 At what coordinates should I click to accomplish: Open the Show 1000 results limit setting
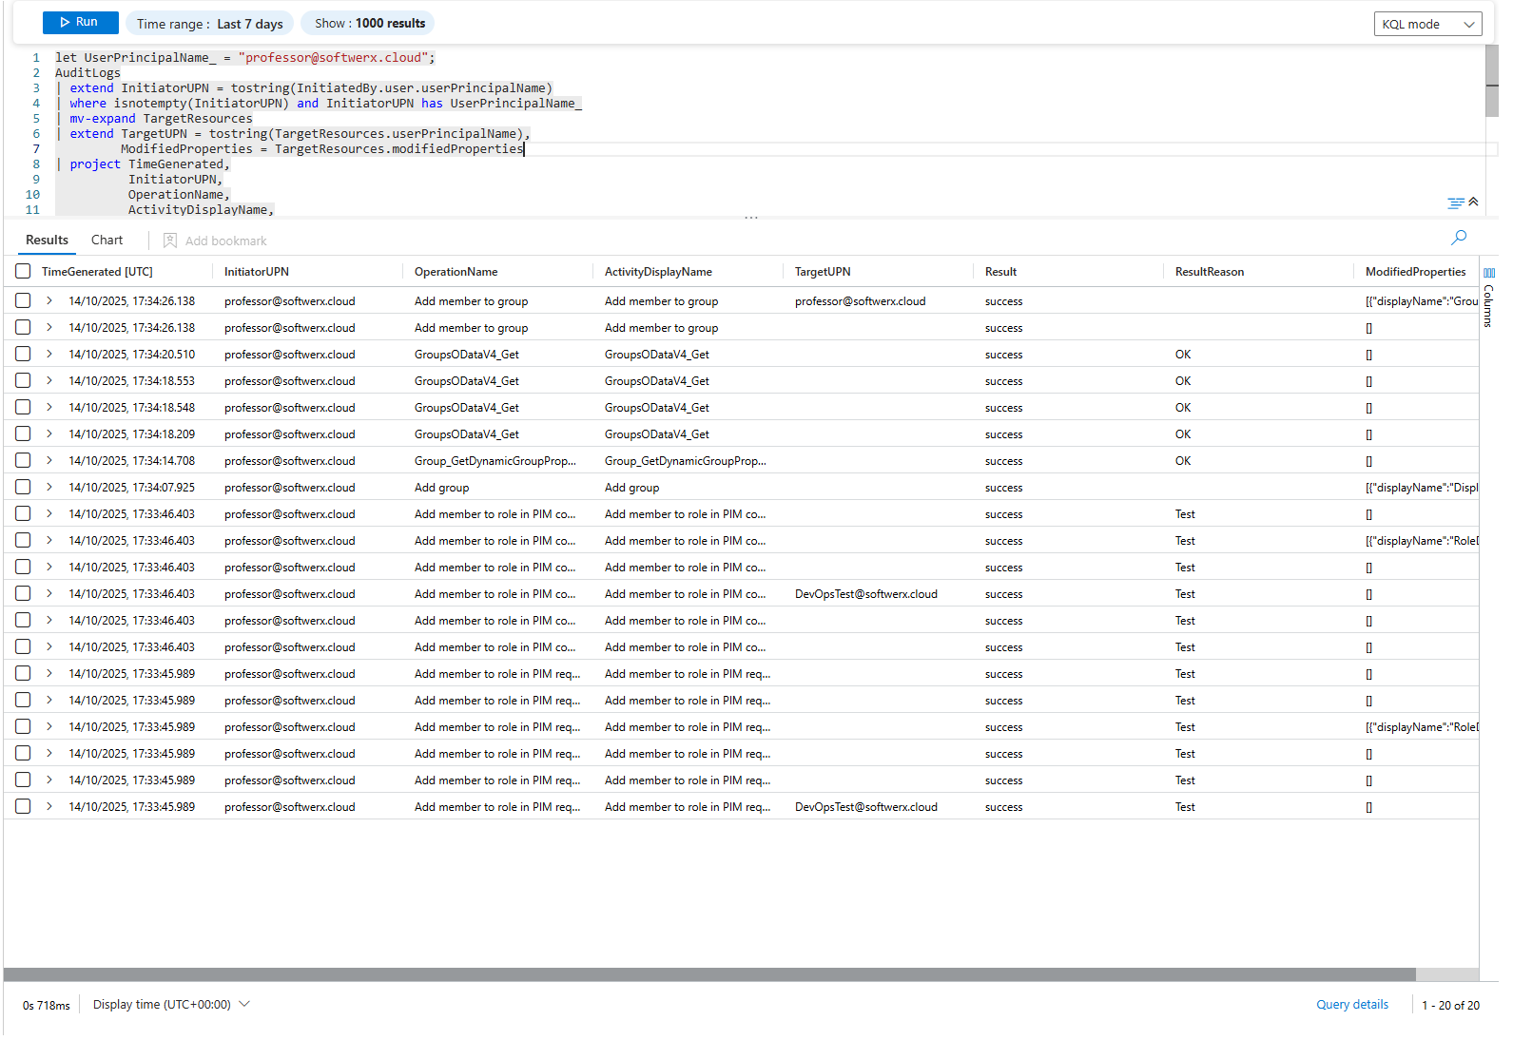click(369, 24)
